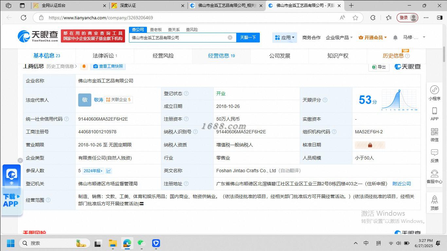
Task: Click the orange alert icon beside 历史工商信息
Action: click(x=84, y=66)
